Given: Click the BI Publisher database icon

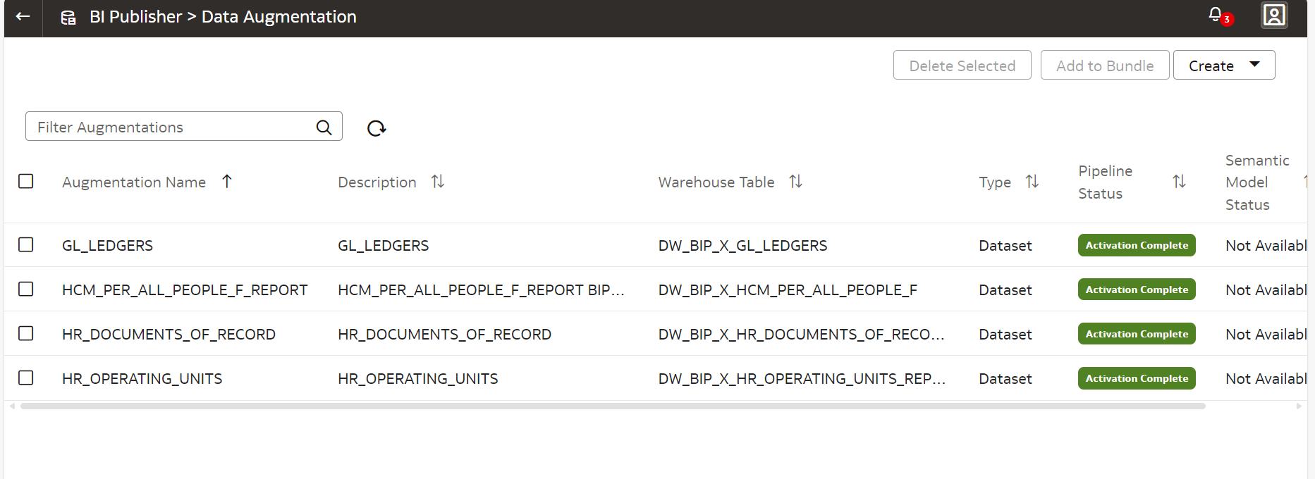Looking at the screenshot, I should [68, 18].
